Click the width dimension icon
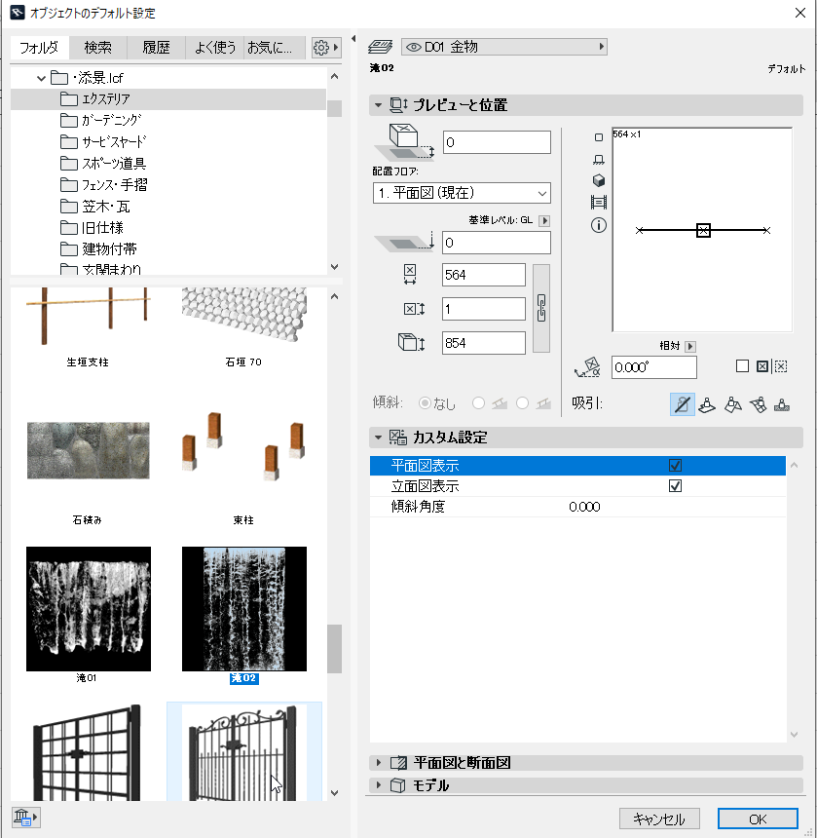Screen dimensions: 817x838 click(410, 275)
